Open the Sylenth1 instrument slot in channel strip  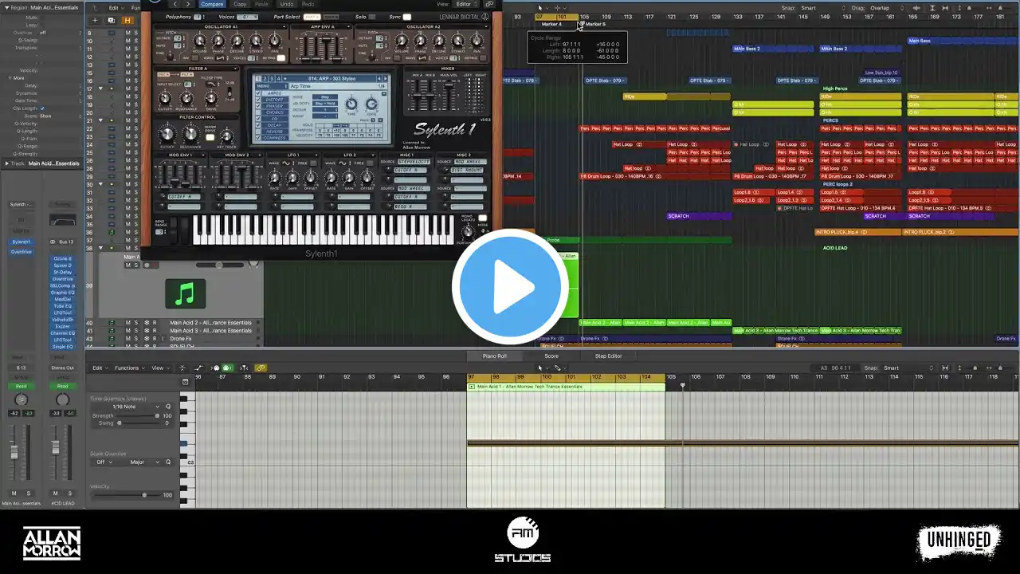click(22, 242)
